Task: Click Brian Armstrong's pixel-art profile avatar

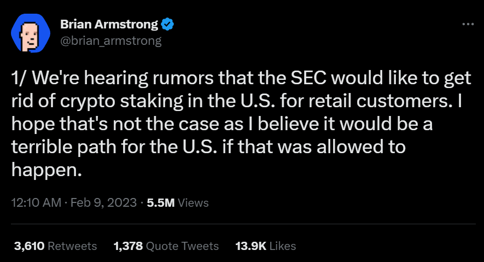Action: (31, 33)
